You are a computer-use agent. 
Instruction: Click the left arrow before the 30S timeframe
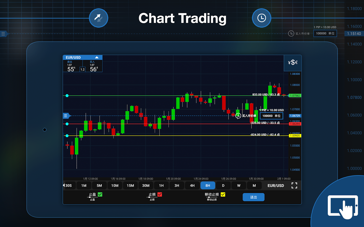[64, 185]
